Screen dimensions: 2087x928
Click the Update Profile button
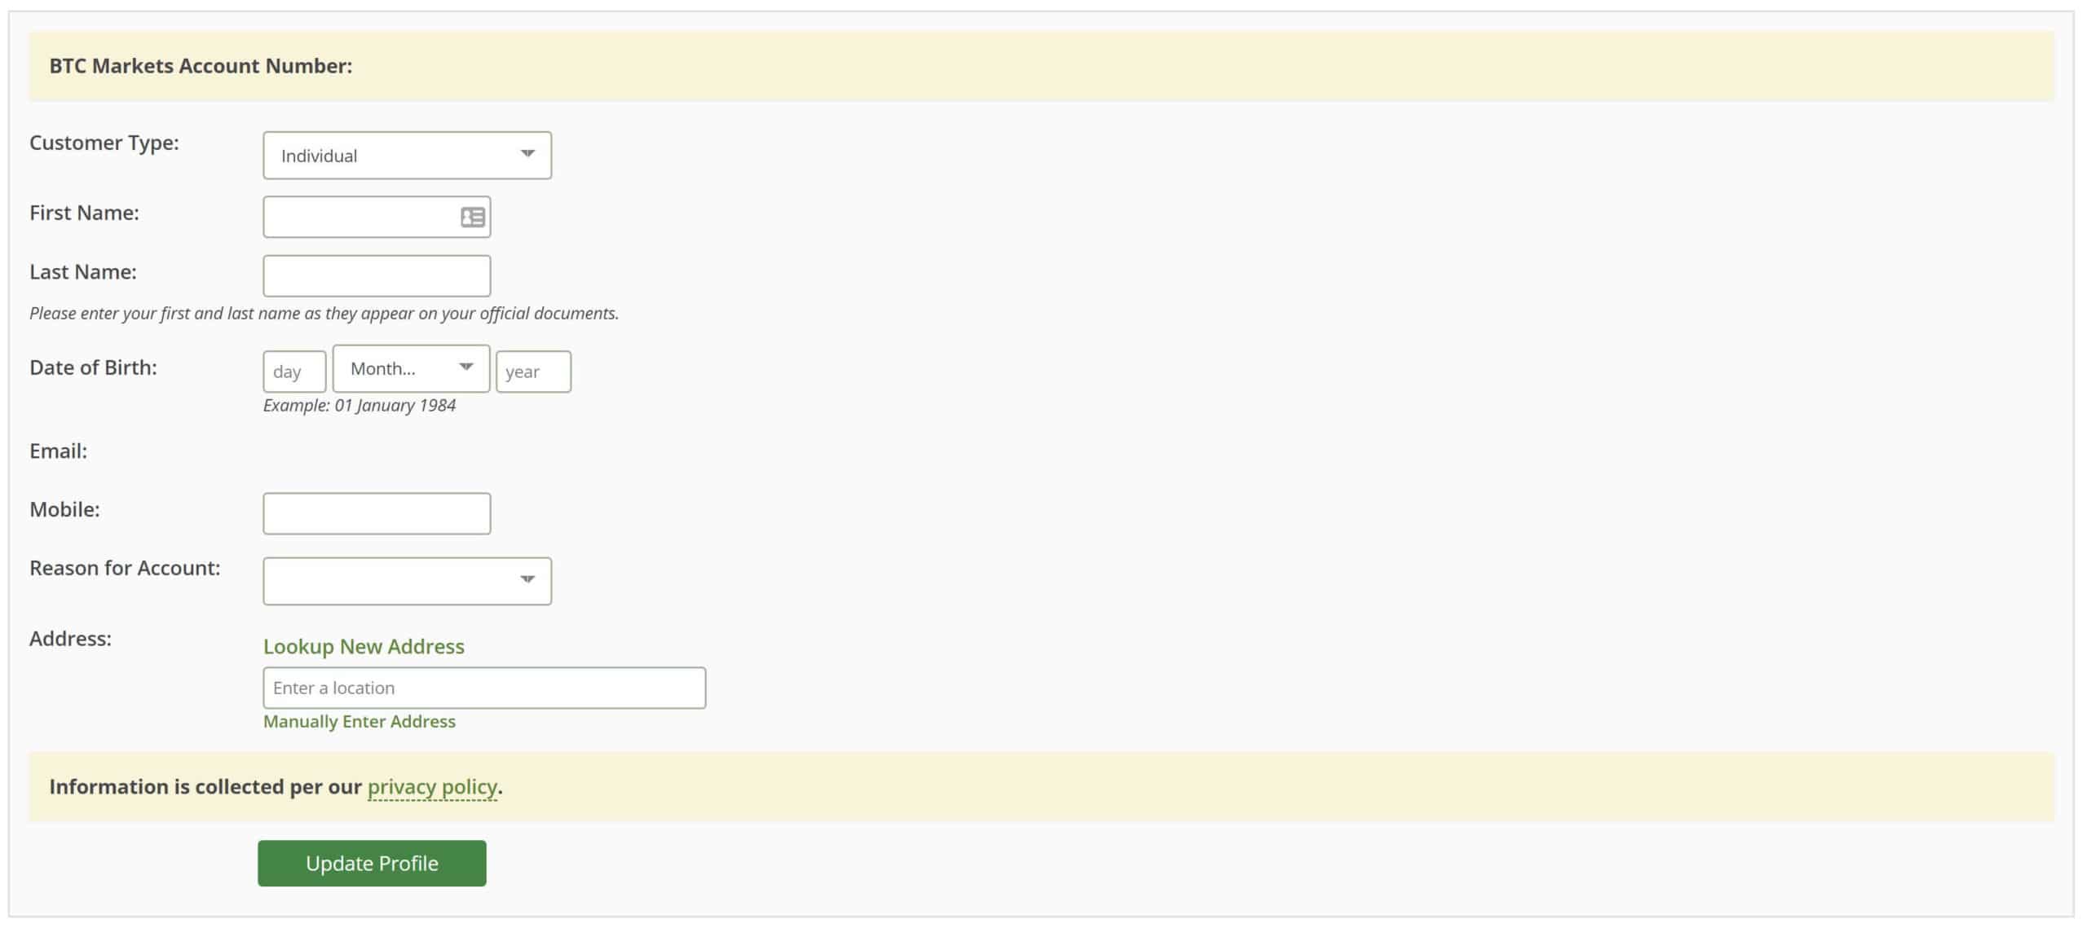pyautogui.click(x=372, y=863)
